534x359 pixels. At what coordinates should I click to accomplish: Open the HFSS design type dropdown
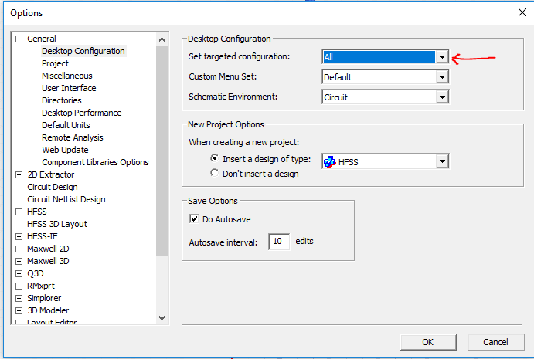click(442, 161)
